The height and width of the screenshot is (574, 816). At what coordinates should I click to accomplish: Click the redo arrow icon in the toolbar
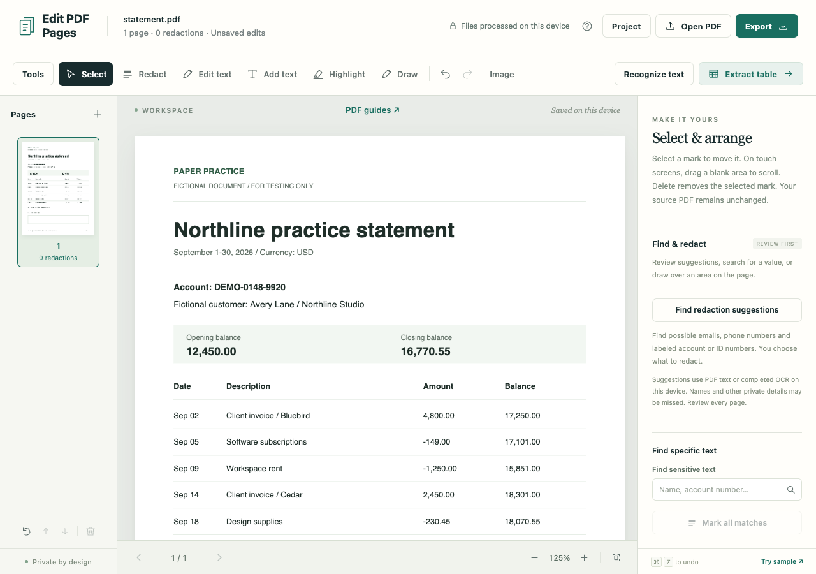(x=467, y=74)
